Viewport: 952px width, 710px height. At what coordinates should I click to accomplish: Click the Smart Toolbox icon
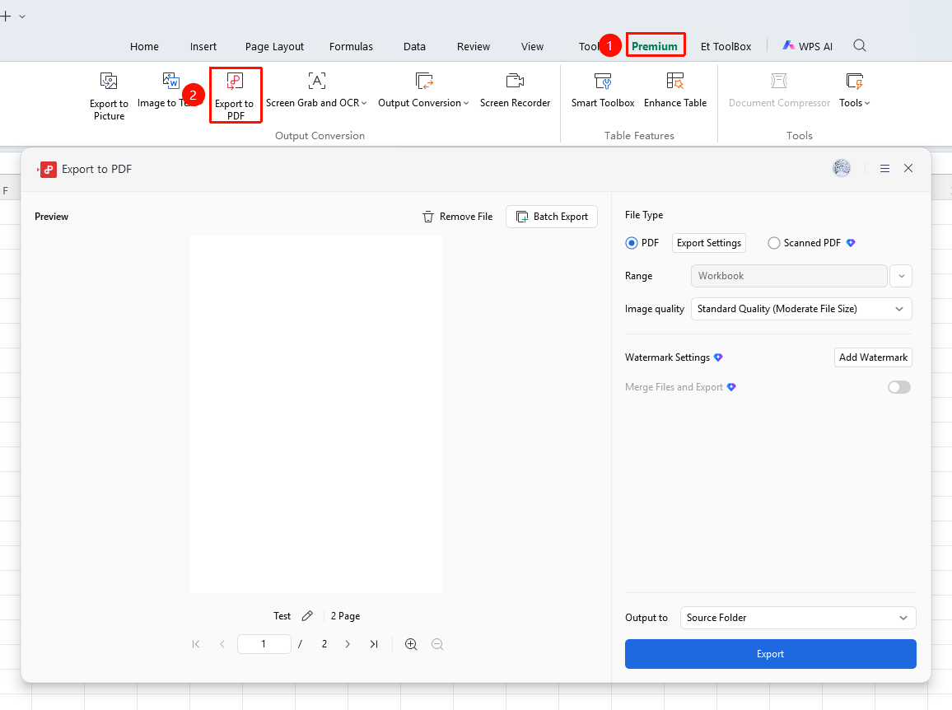(x=603, y=81)
